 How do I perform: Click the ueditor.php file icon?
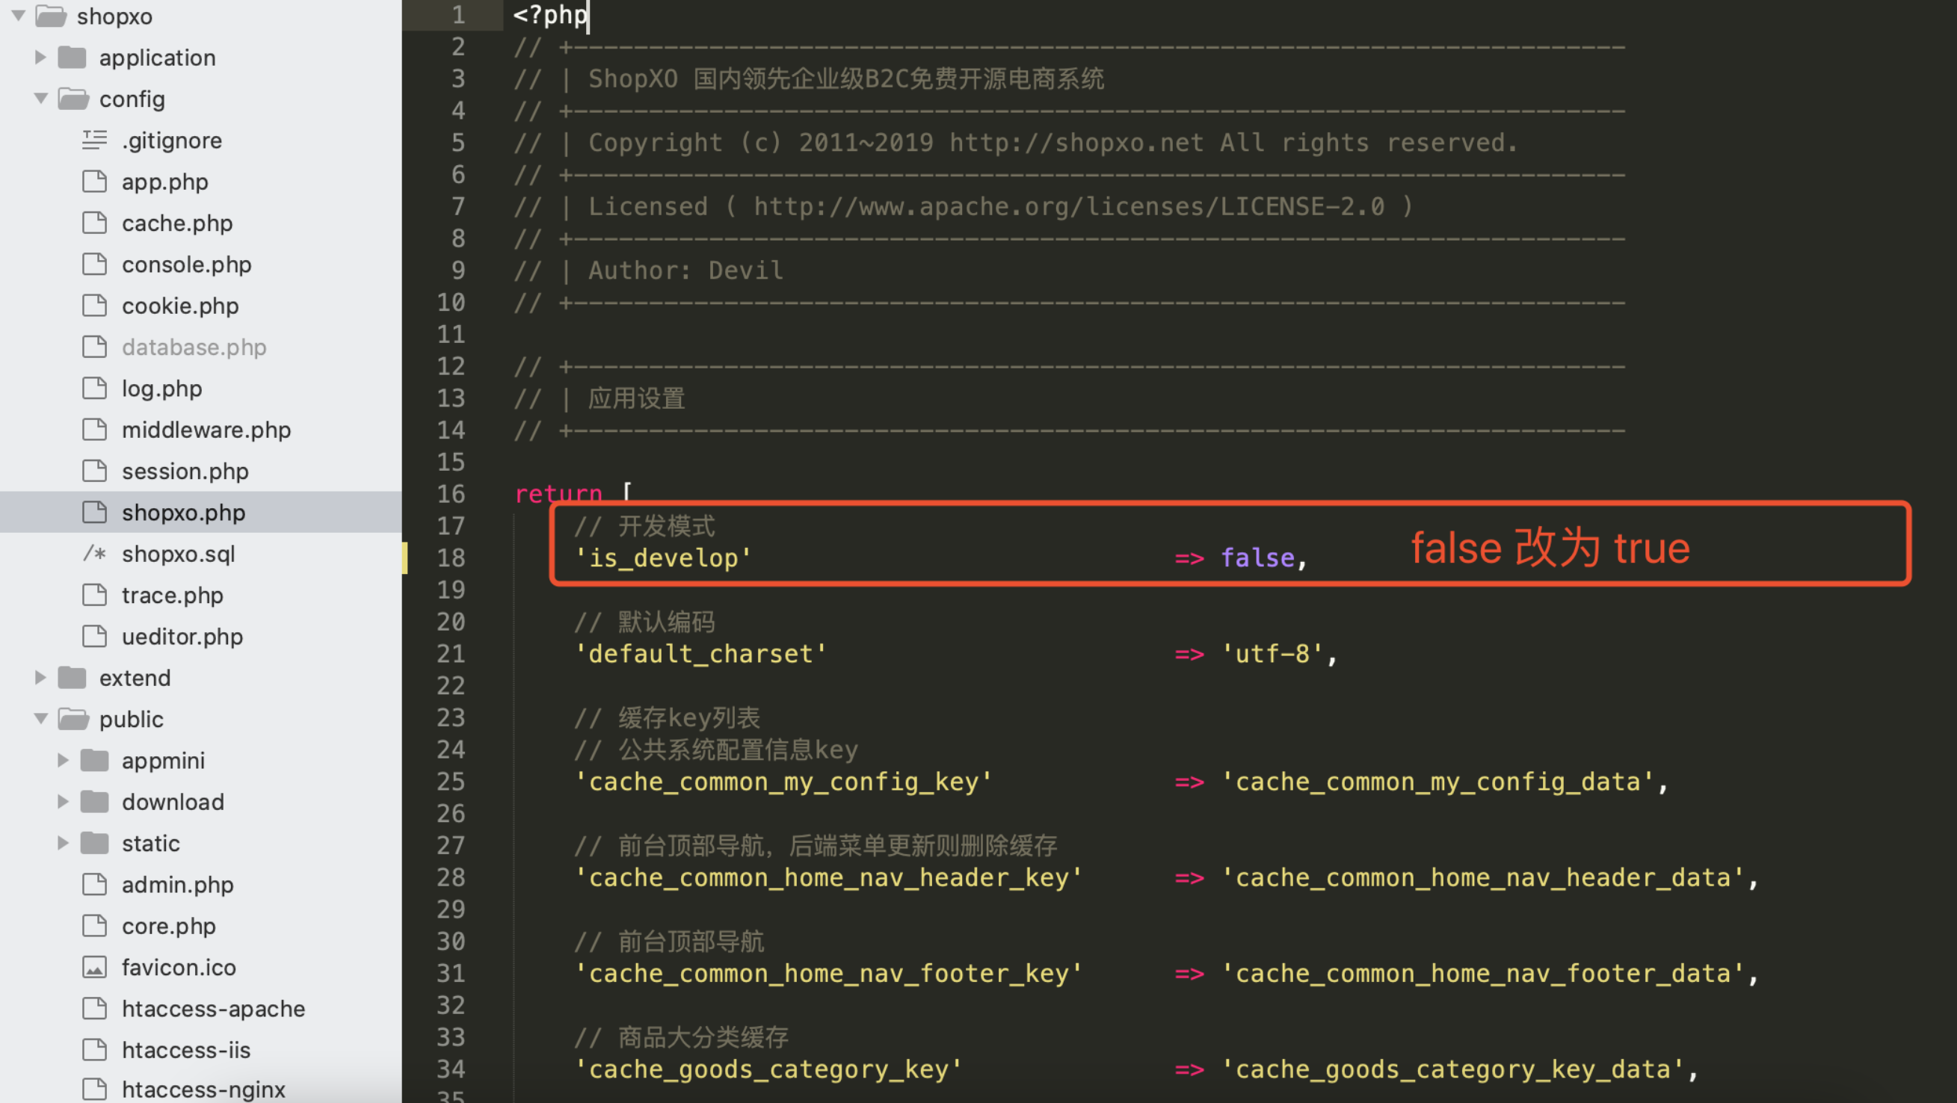(x=94, y=636)
